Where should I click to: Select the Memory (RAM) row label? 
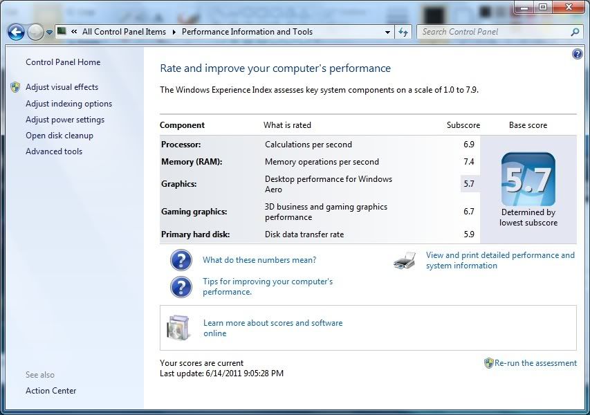(192, 162)
